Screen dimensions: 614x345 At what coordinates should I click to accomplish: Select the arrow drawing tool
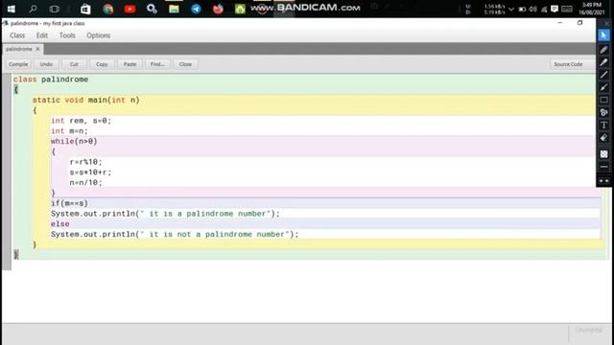click(603, 87)
